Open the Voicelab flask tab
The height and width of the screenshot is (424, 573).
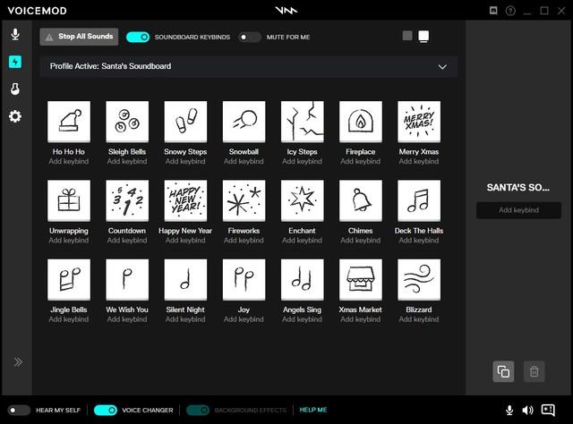[15, 89]
